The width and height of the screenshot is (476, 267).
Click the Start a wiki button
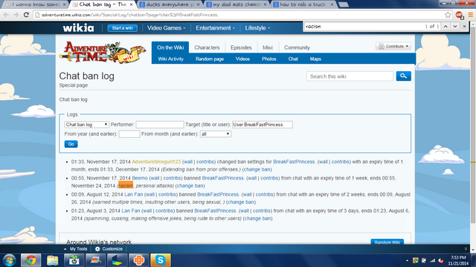(122, 28)
